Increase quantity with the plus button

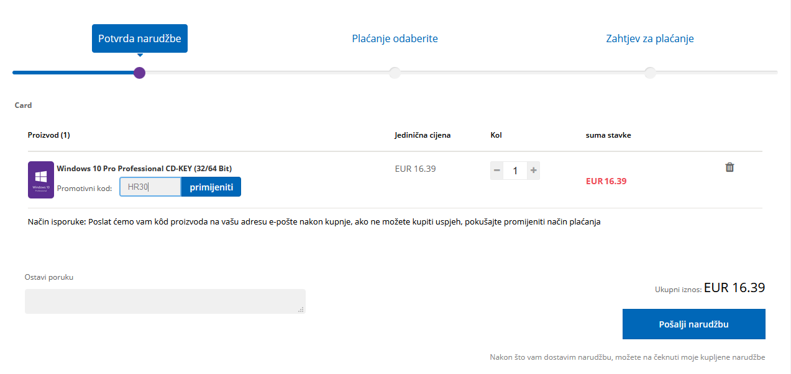point(533,171)
